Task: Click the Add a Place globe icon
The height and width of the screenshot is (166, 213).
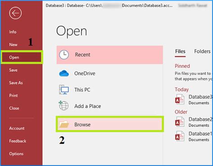Action: (63, 106)
